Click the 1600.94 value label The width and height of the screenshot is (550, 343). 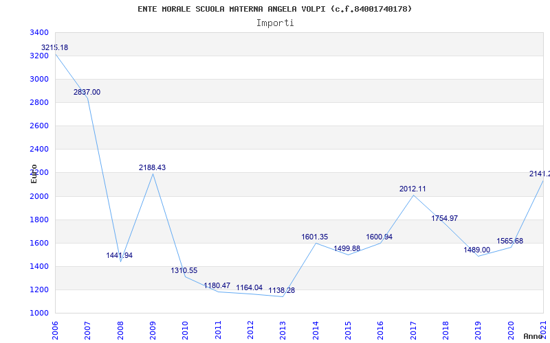tap(379, 237)
